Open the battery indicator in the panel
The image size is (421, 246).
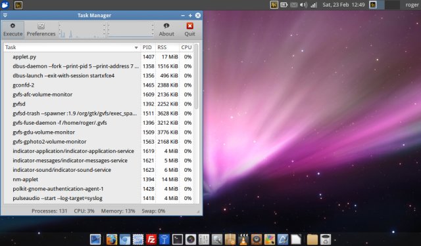(284, 5)
